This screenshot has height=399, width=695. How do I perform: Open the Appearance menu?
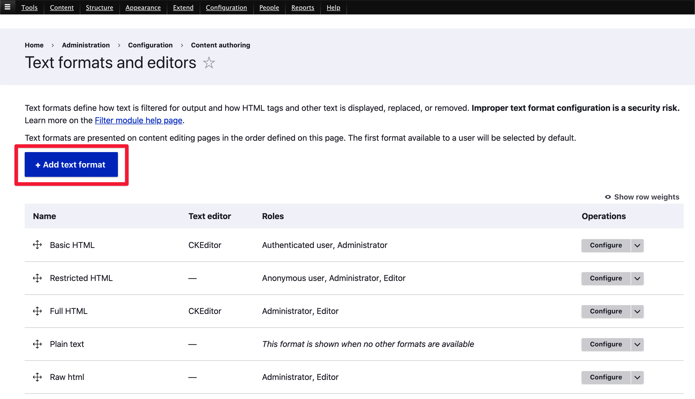click(143, 7)
